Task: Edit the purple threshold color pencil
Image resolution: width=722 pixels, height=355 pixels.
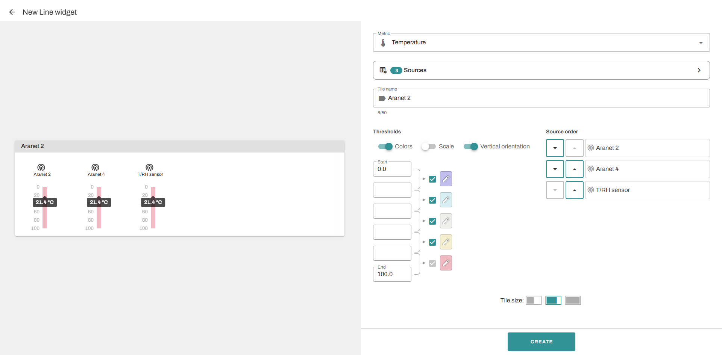Action: click(x=446, y=179)
